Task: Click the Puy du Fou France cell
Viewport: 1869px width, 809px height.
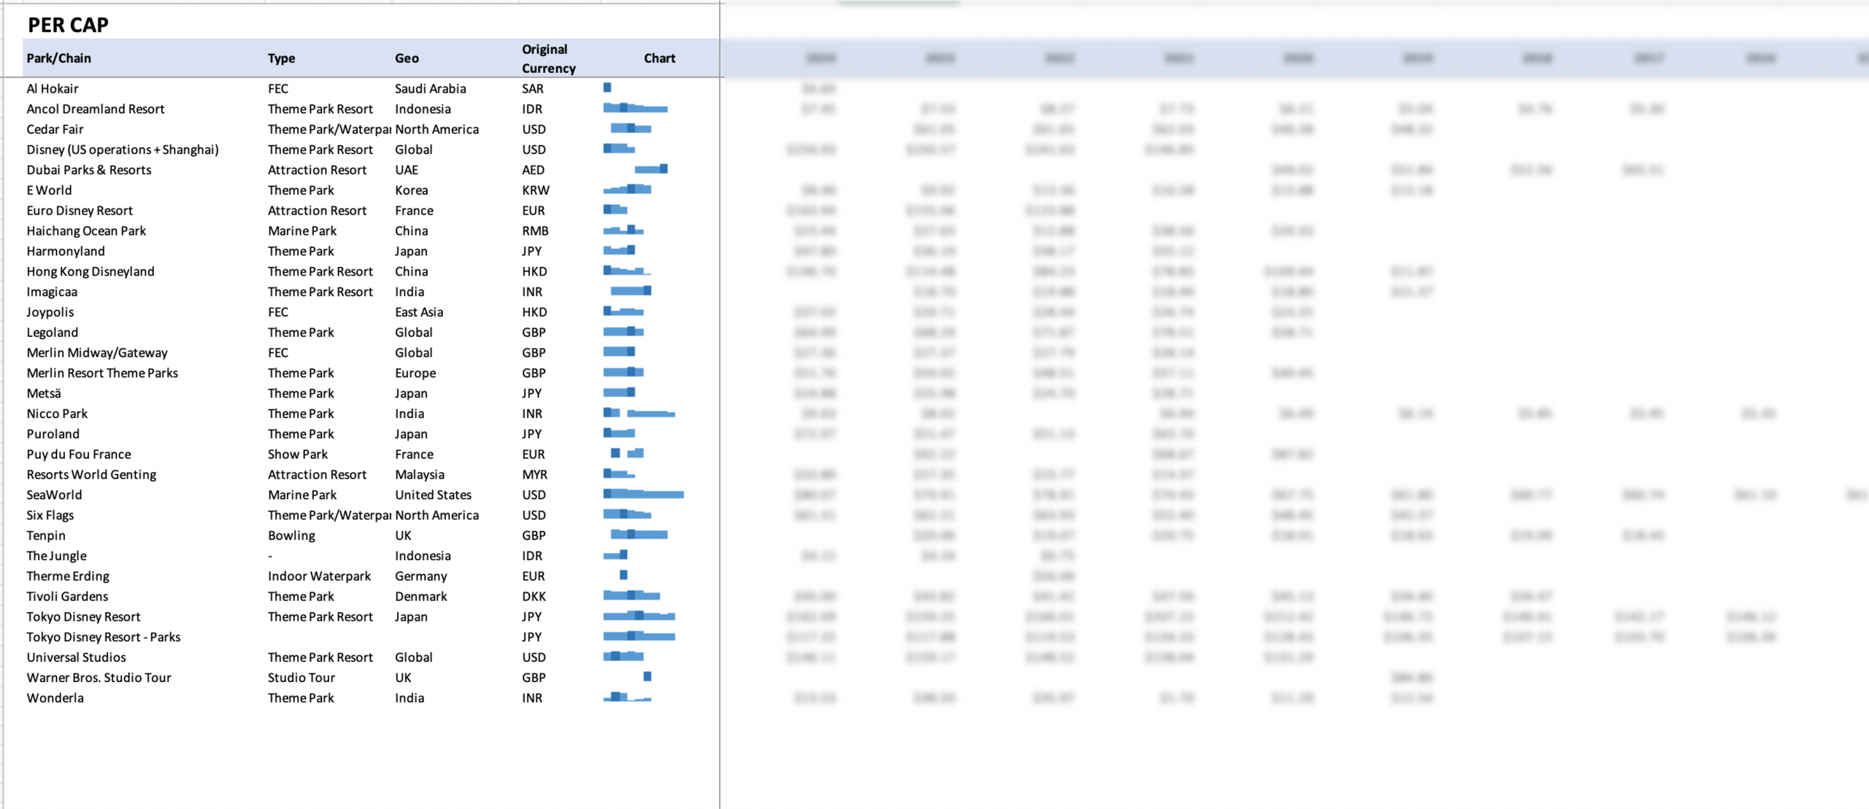Action: (79, 454)
